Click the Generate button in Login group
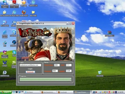 click(30, 72)
